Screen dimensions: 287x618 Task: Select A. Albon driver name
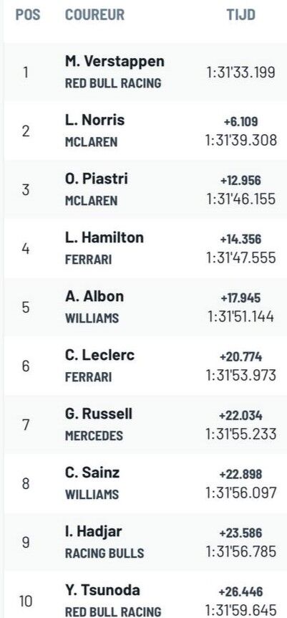click(x=94, y=296)
